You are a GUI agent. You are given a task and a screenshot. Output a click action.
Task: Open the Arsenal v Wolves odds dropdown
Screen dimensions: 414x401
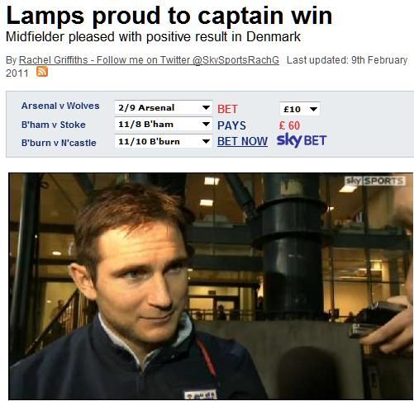(x=164, y=107)
